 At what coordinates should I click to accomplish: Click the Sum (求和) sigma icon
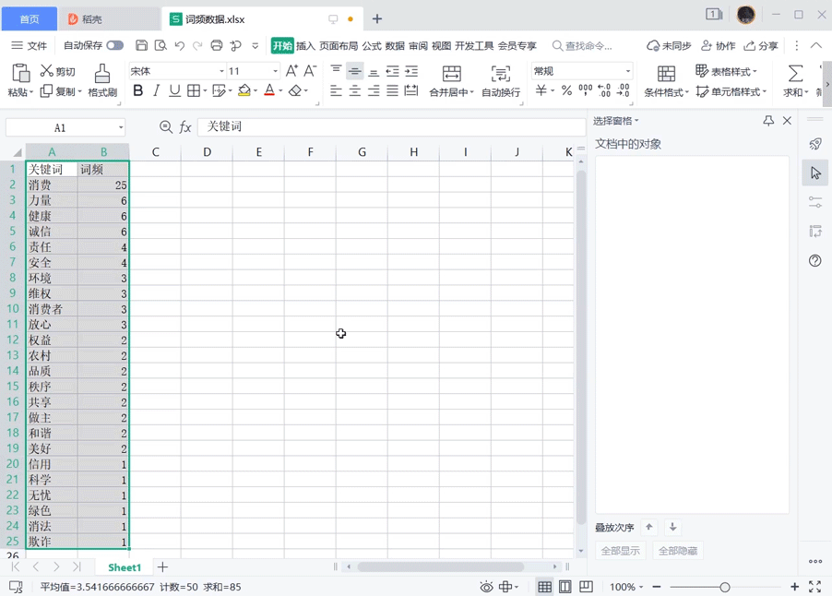[795, 74]
